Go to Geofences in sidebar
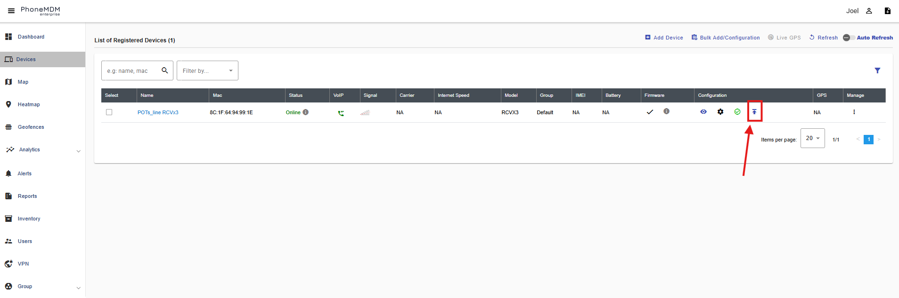Viewport: 899px width, 298px height. pyautogui.click(x=31, y=127)
